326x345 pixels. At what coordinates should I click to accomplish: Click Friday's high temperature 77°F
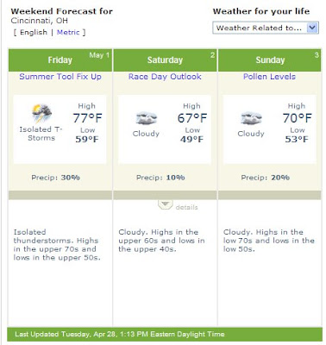click(x=87, y=118)
